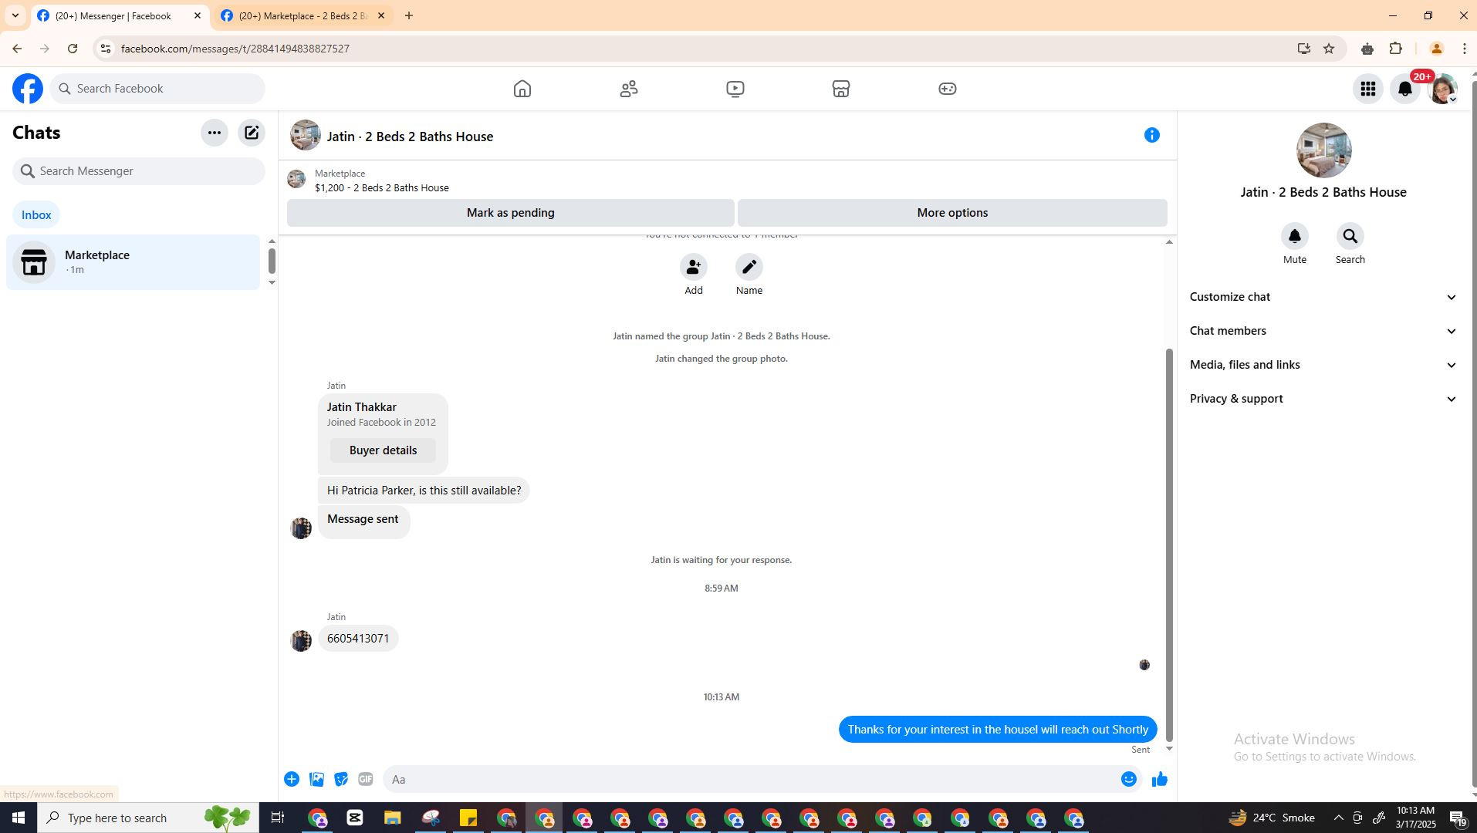Screen dimensions: 1477x833
Task: Click the 'Hi Patricia Parker' message bubble
Action: click(424, 491)
